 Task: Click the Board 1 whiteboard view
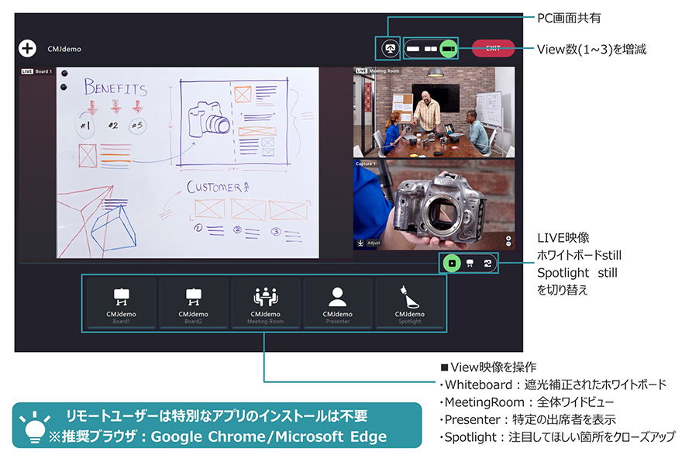[x=186, y=164]
